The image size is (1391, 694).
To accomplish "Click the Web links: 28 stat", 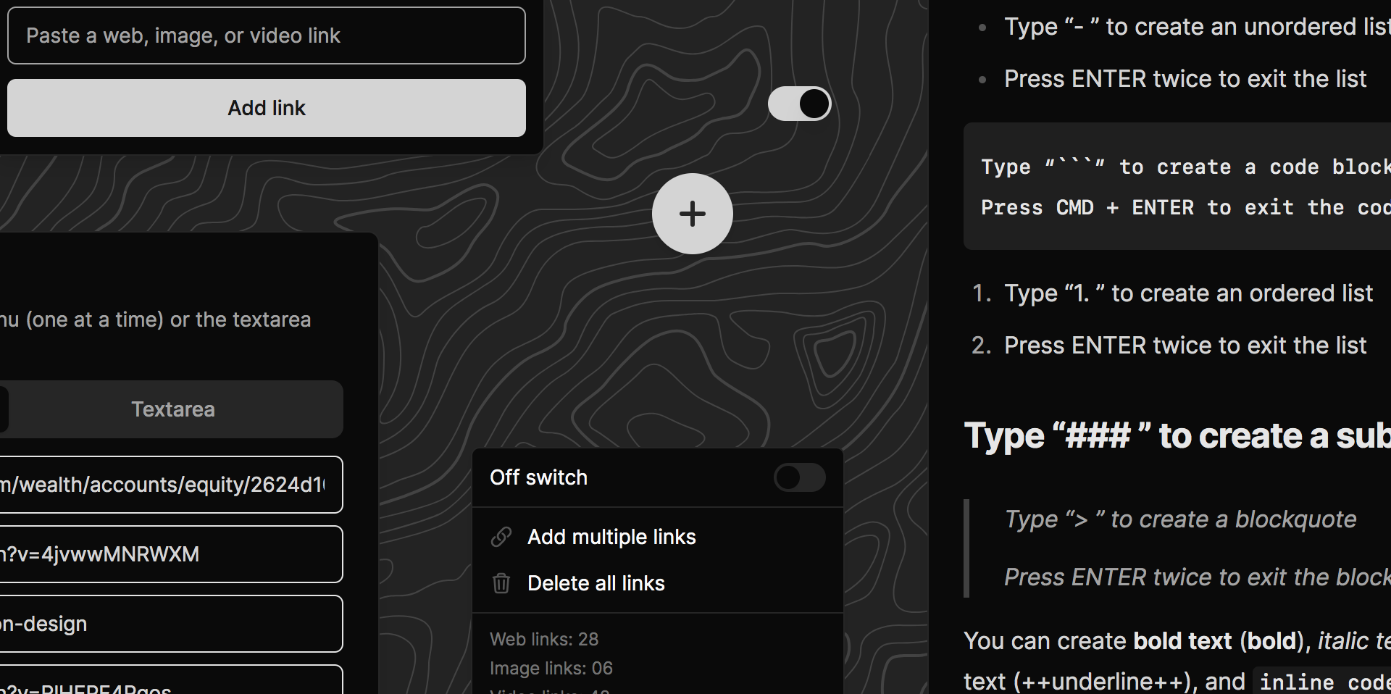I will click(544, 639).
